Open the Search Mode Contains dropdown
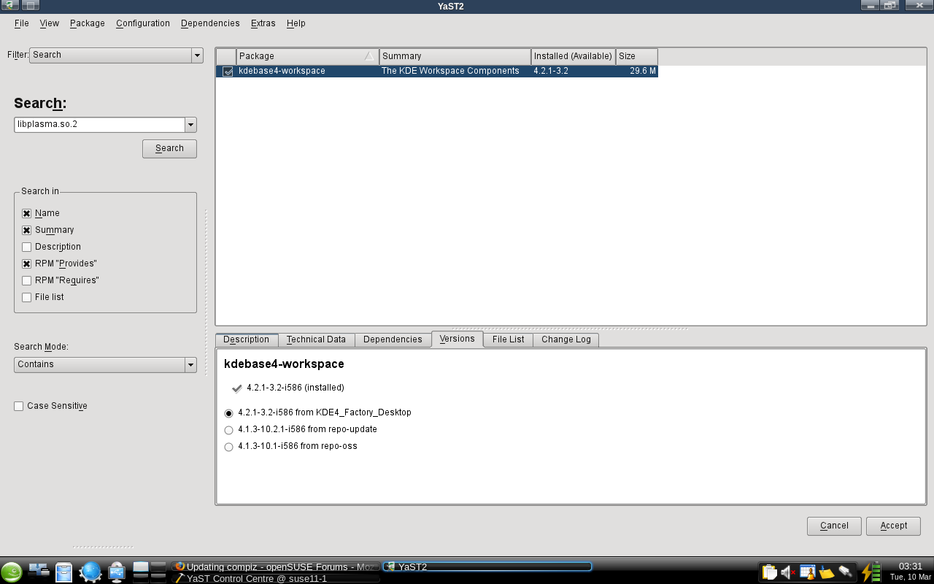This screenshot has width=934, height=584. click(x=105, y=364)
